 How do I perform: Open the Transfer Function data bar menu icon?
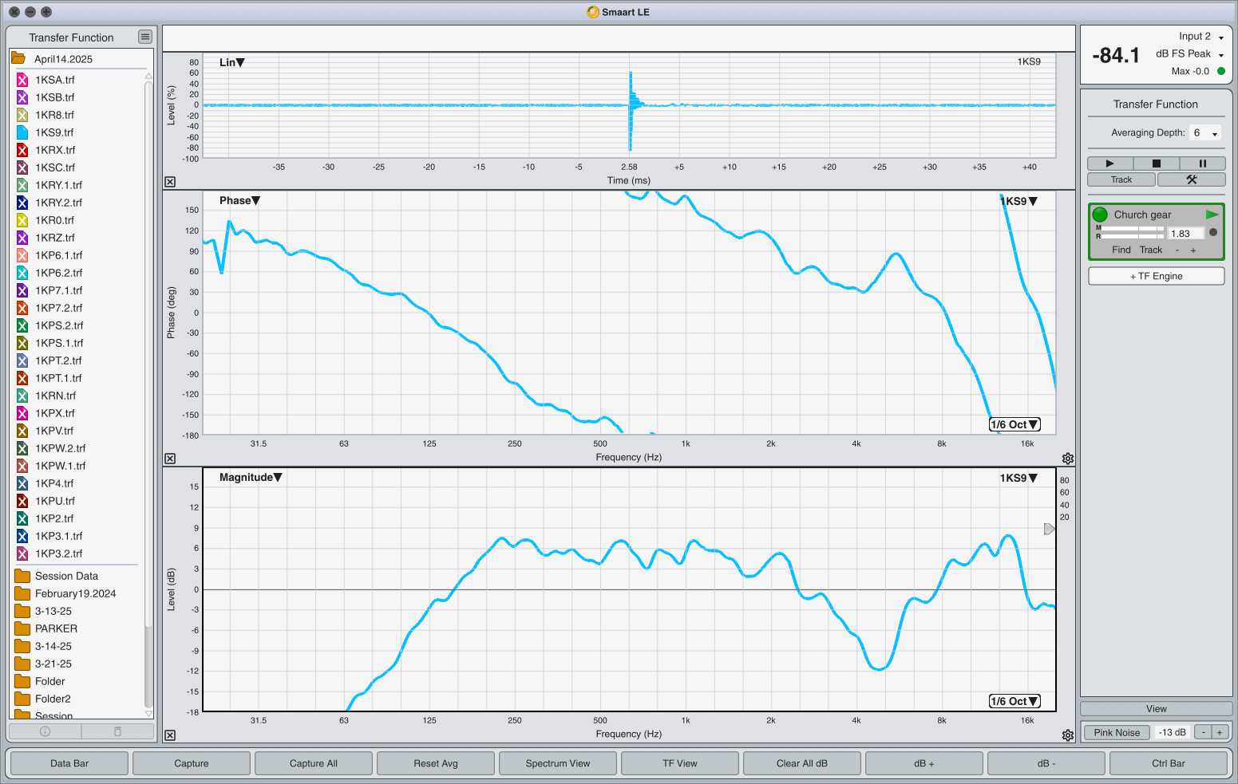144,37
